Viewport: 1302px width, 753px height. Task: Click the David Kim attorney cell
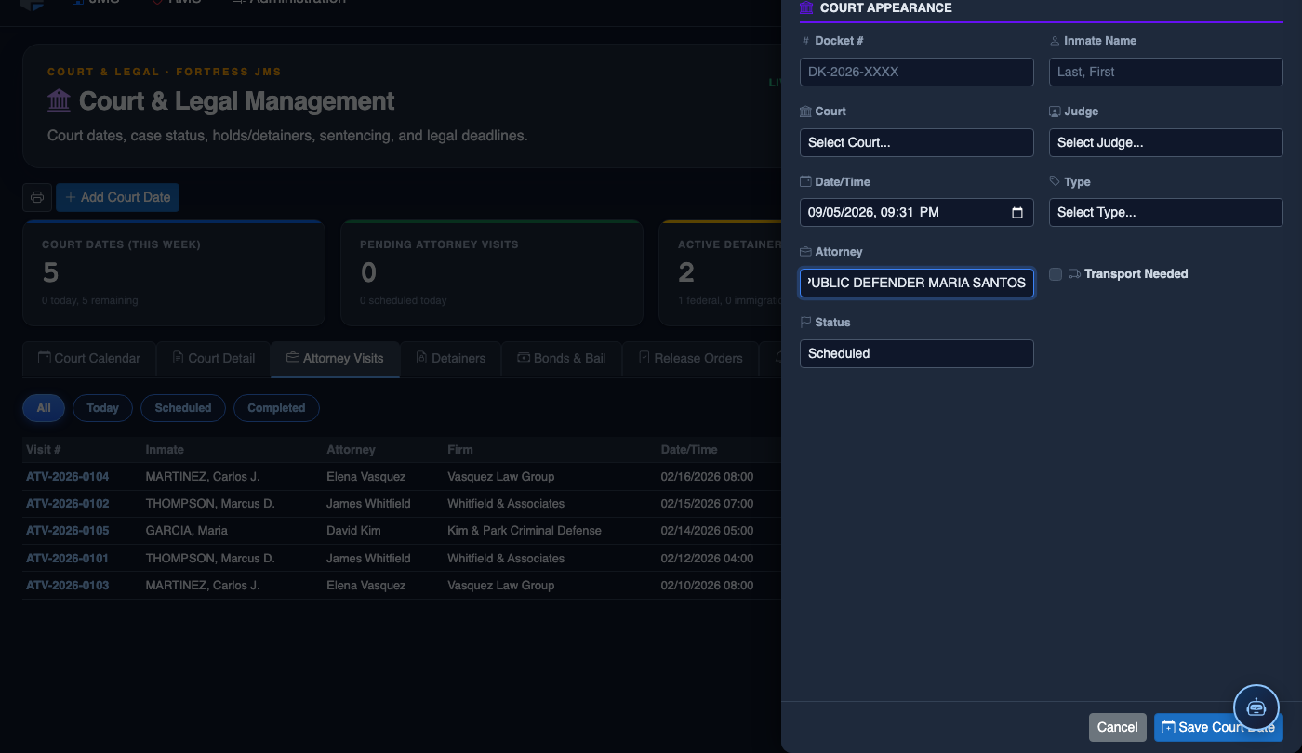click(353, 531)
